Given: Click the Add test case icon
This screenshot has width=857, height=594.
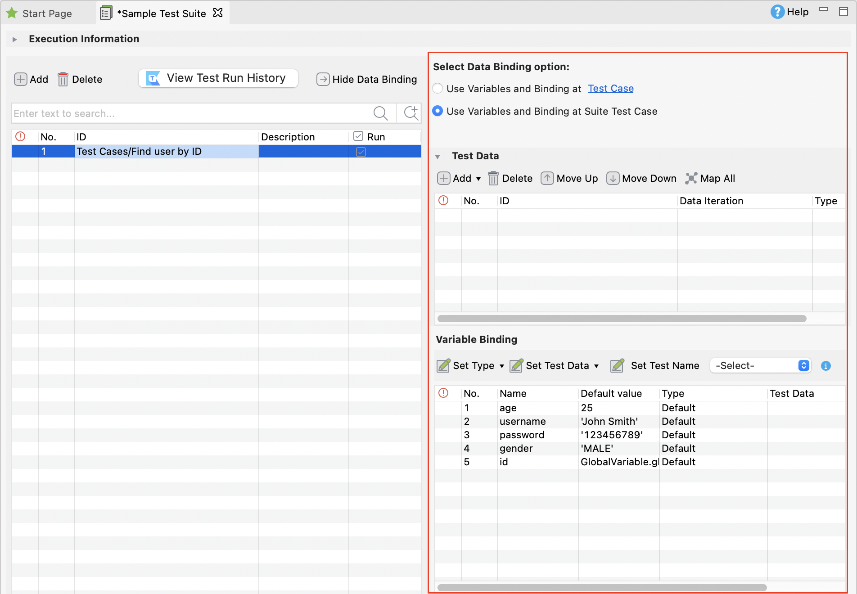Looking at the screenshot, I should (21, 79).
